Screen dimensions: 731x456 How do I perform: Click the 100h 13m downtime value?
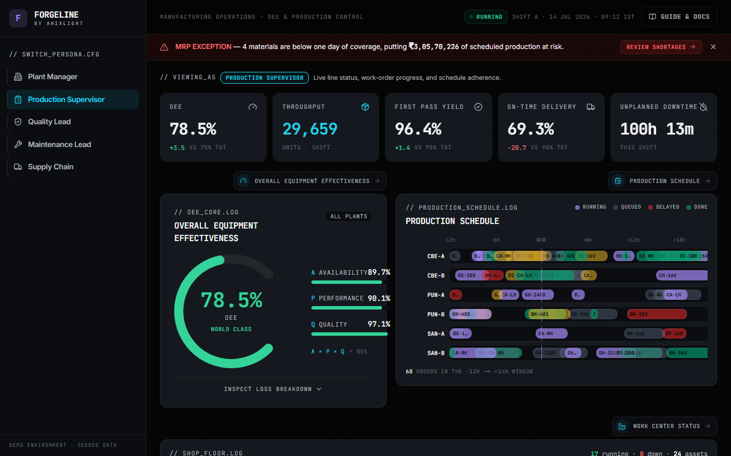coord(657,129)
